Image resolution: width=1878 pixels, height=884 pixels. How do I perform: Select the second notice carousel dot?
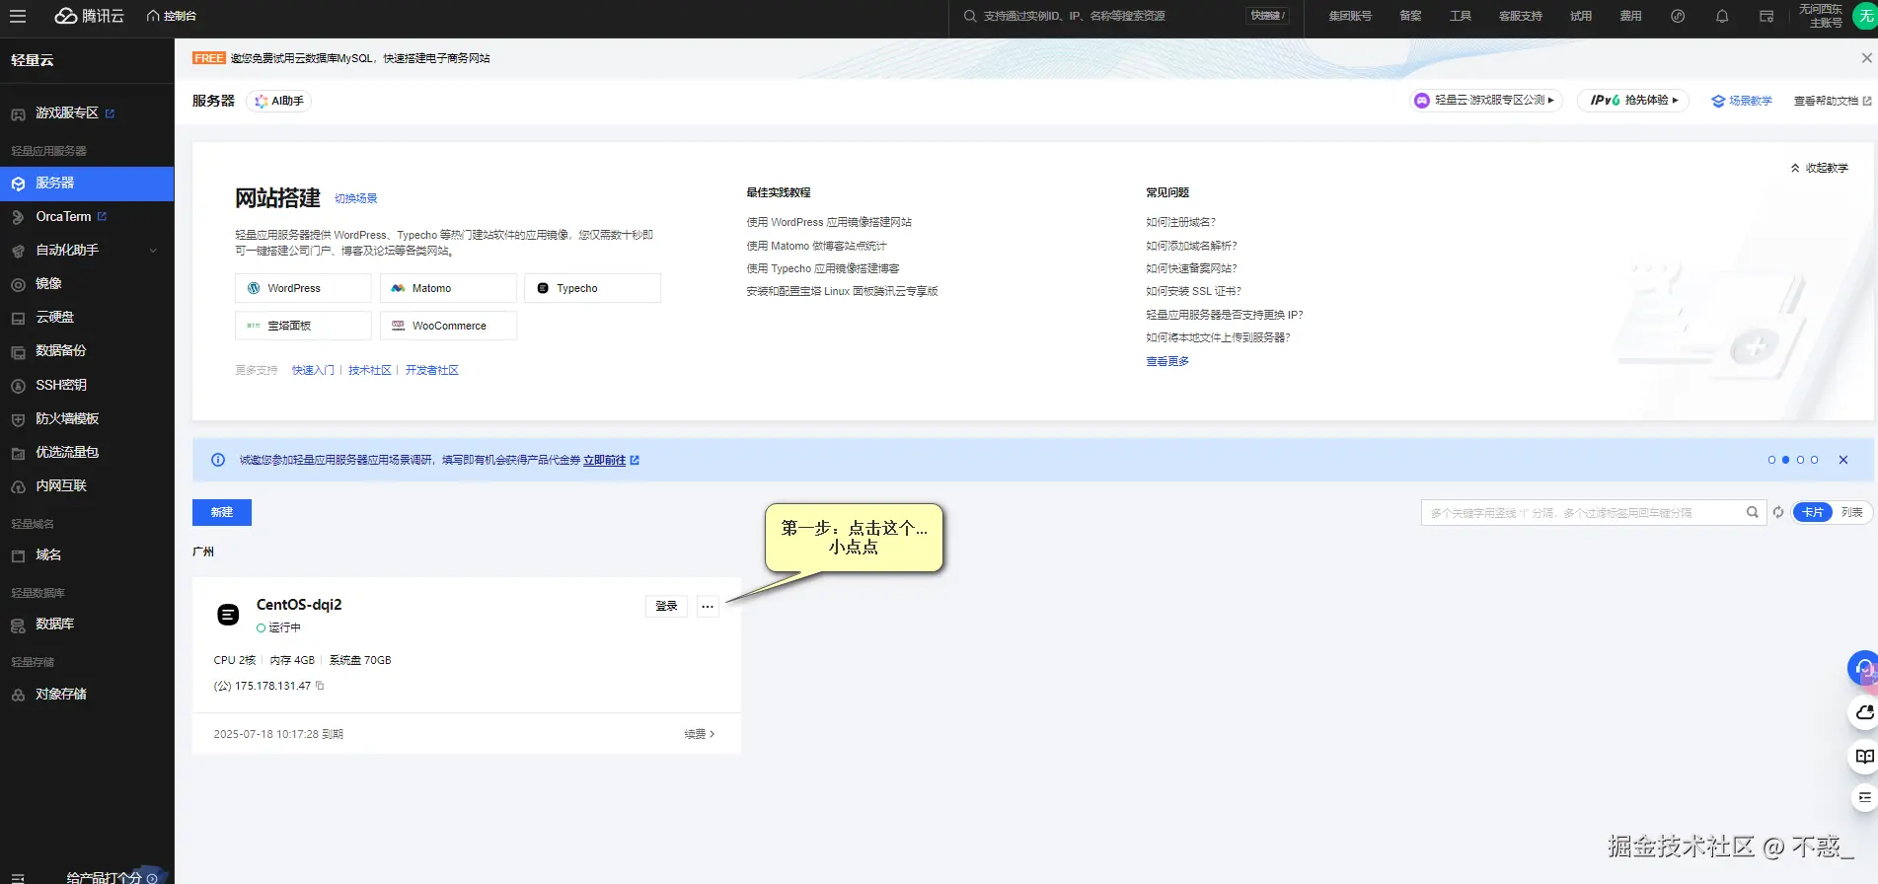(x=1785, y=461)
